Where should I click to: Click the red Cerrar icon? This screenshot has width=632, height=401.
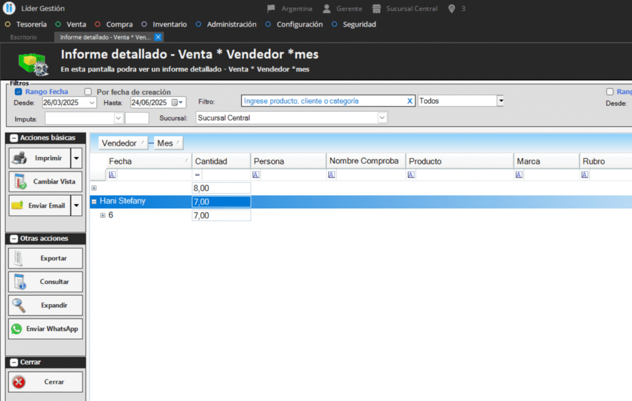[19, 382]
